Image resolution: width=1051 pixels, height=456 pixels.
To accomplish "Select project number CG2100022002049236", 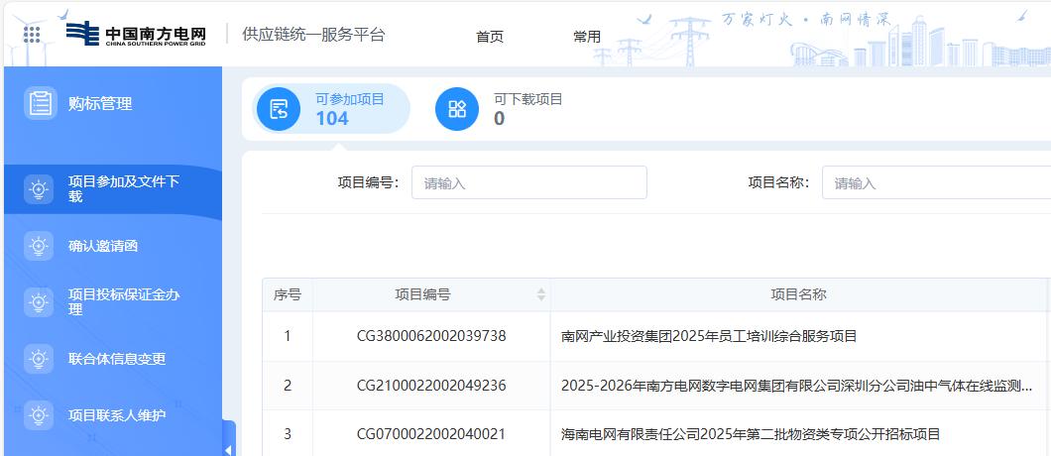I will pyautogui.click(x=431, y=386).
